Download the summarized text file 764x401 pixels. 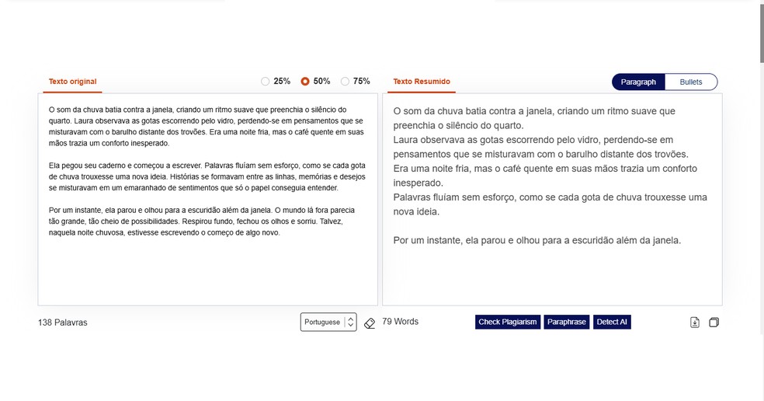pyautogui.click(x=695, y=323)
